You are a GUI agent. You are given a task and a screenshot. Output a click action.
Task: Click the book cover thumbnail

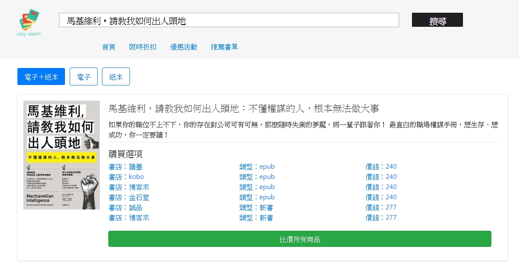(62, 155)
